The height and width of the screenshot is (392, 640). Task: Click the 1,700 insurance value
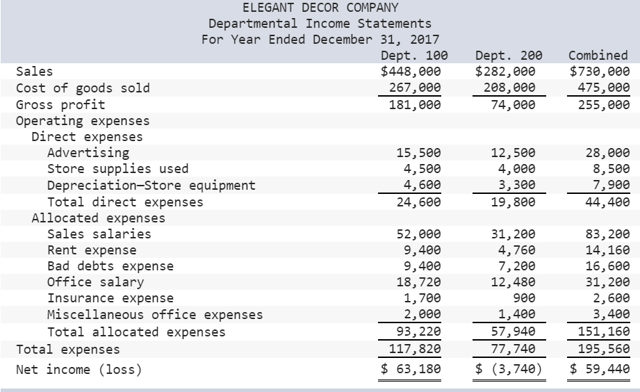(x=422, y=298)
